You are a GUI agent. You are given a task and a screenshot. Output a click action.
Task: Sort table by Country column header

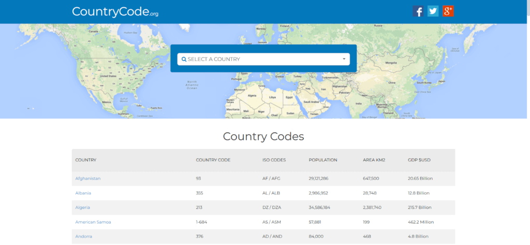pos(86,160)
